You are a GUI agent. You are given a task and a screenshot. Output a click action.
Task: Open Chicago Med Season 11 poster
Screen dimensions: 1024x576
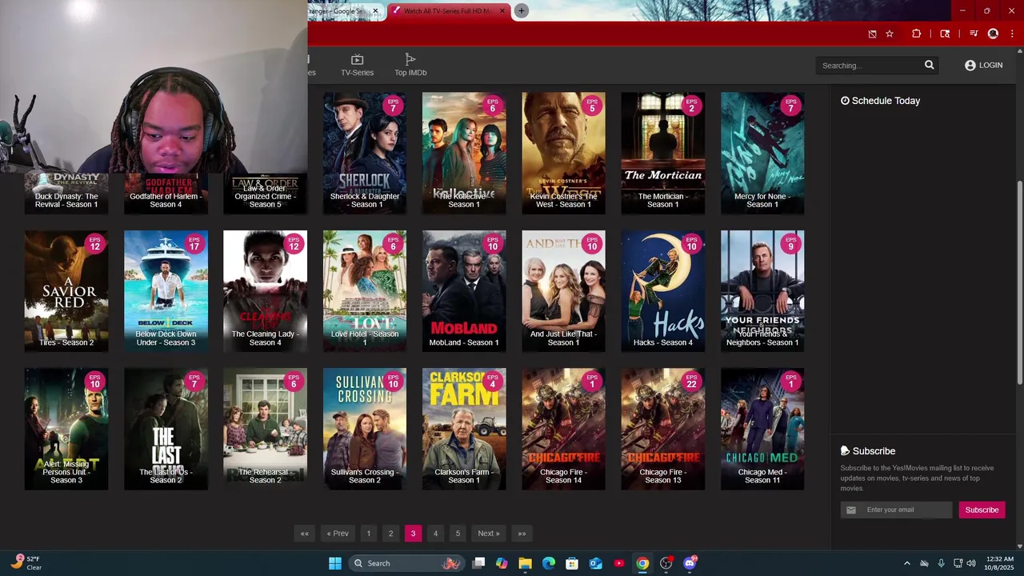pyautogui.click(x=762, y=429)
